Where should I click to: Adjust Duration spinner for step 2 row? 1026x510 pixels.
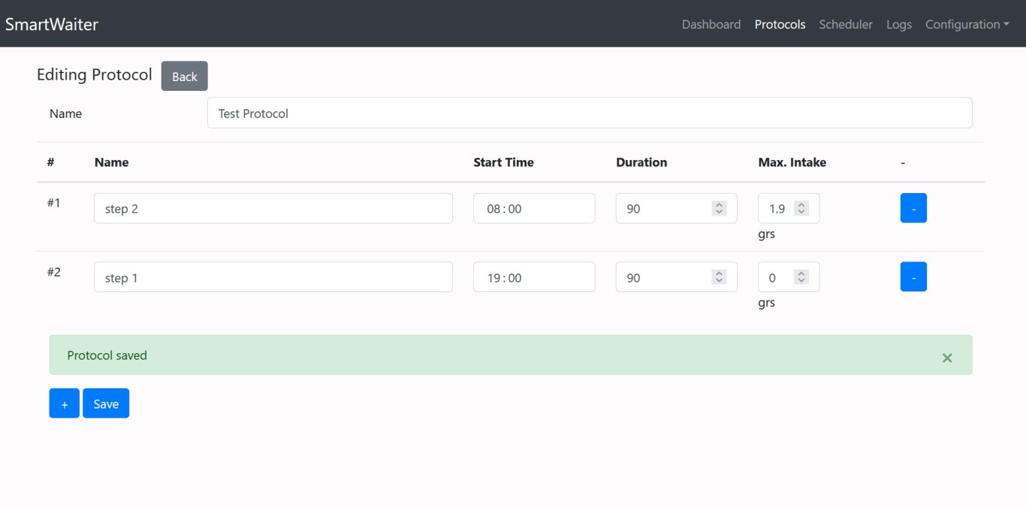coord(719,209)
